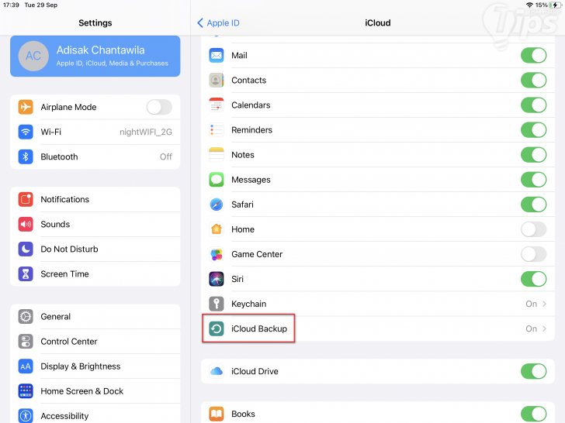Tap the General gear icon
The height and width of the screenshot is (423, 565).
pos(26,317)
